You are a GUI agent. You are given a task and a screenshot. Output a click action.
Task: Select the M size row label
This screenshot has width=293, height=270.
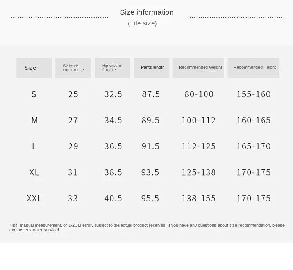coord(34,120)
